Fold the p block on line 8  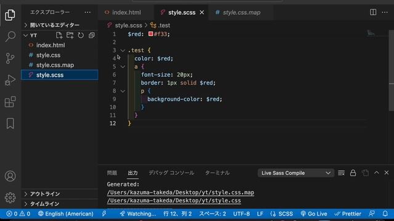tap(123, 91)
